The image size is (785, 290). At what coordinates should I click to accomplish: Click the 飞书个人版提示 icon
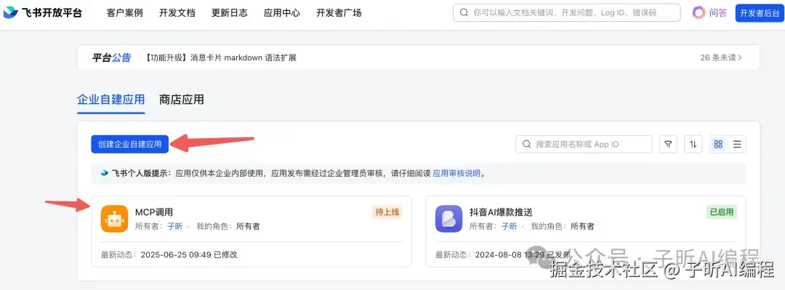coord(104,173)
